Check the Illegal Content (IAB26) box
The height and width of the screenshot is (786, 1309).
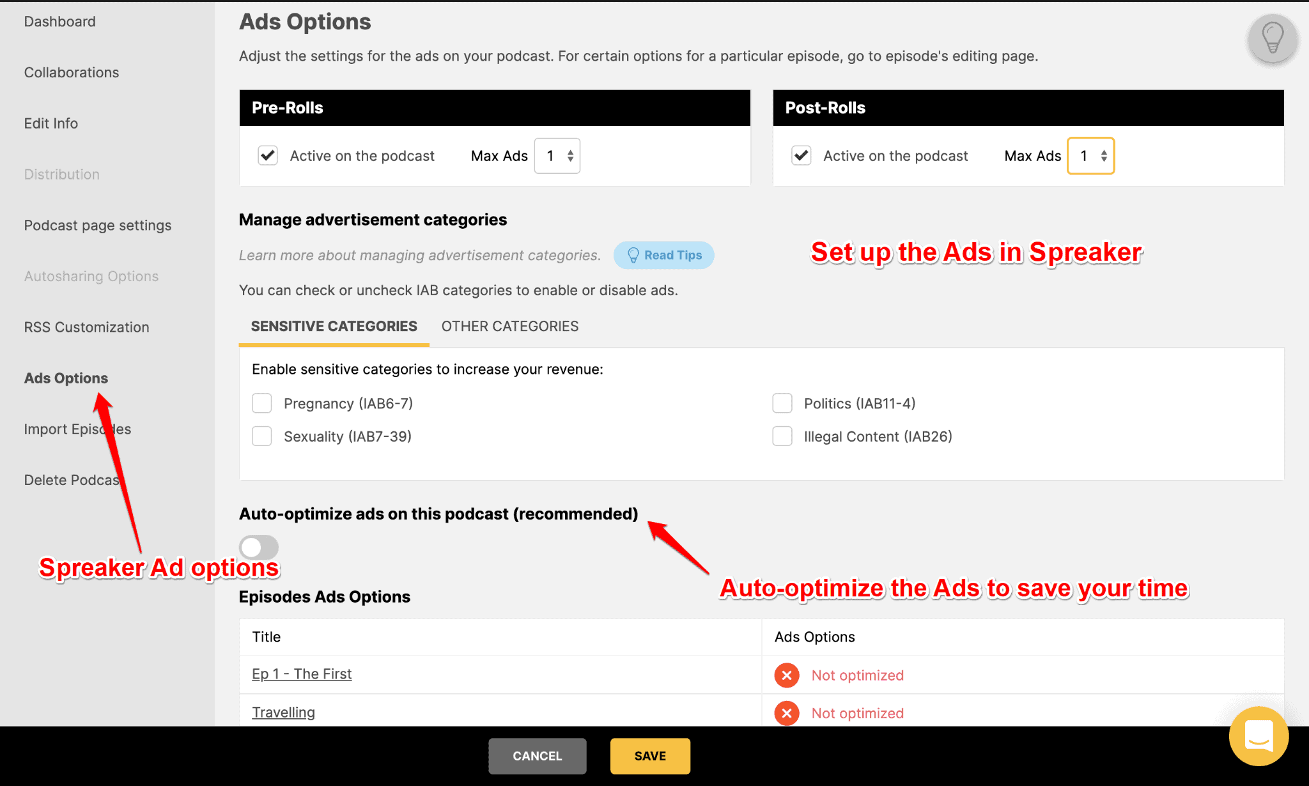[x=782, y=436]
